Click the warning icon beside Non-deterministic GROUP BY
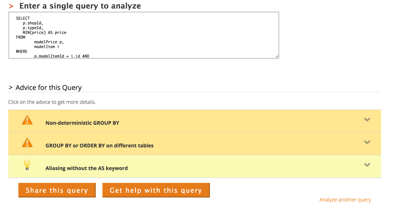Viewport: 395px width, 209px height. [27, 120]
